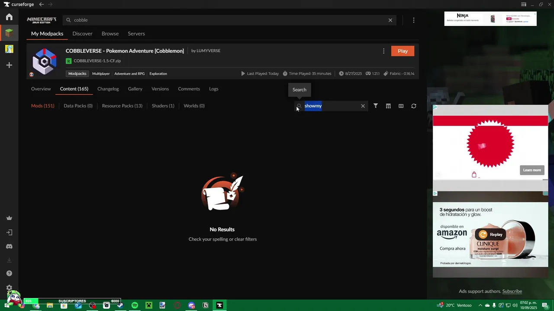The image size is (554, 311).
Task: Show Mods (151) content list
Action: [42, 106]
